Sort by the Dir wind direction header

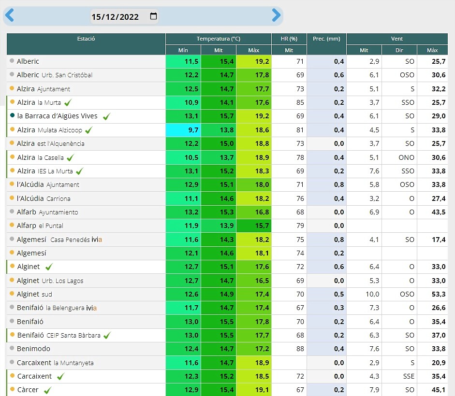coord(399,50)
